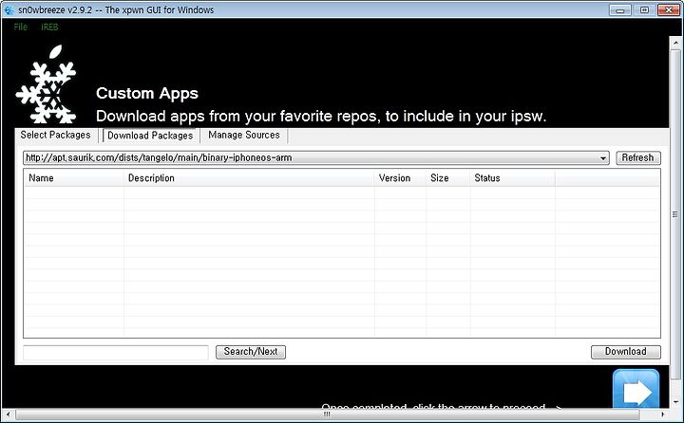This screenshot has height=423, width=684.
Task: Open the File menu
Action: click(x=21, y=27)
